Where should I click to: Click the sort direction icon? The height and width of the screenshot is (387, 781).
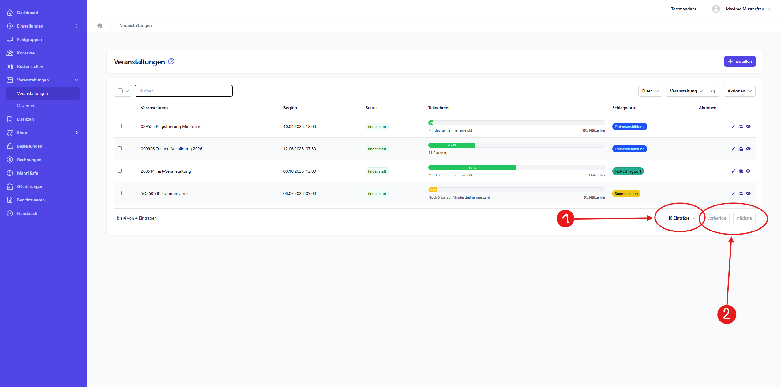pos(713,91)
